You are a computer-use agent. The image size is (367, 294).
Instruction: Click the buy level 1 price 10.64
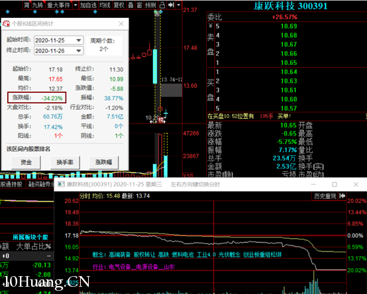(x=289, y=72)
